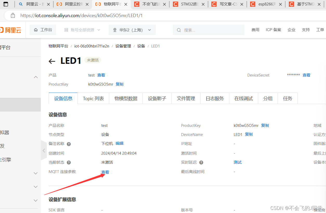This screenshot has width=326, height=213.
Task: Switch to the Topic 列表 tab
Action: (93, 98)
